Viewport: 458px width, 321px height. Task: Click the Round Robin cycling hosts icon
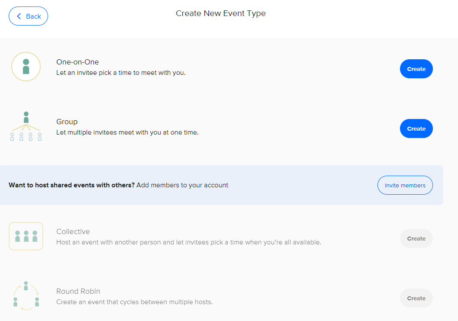(x=26, y=295)
